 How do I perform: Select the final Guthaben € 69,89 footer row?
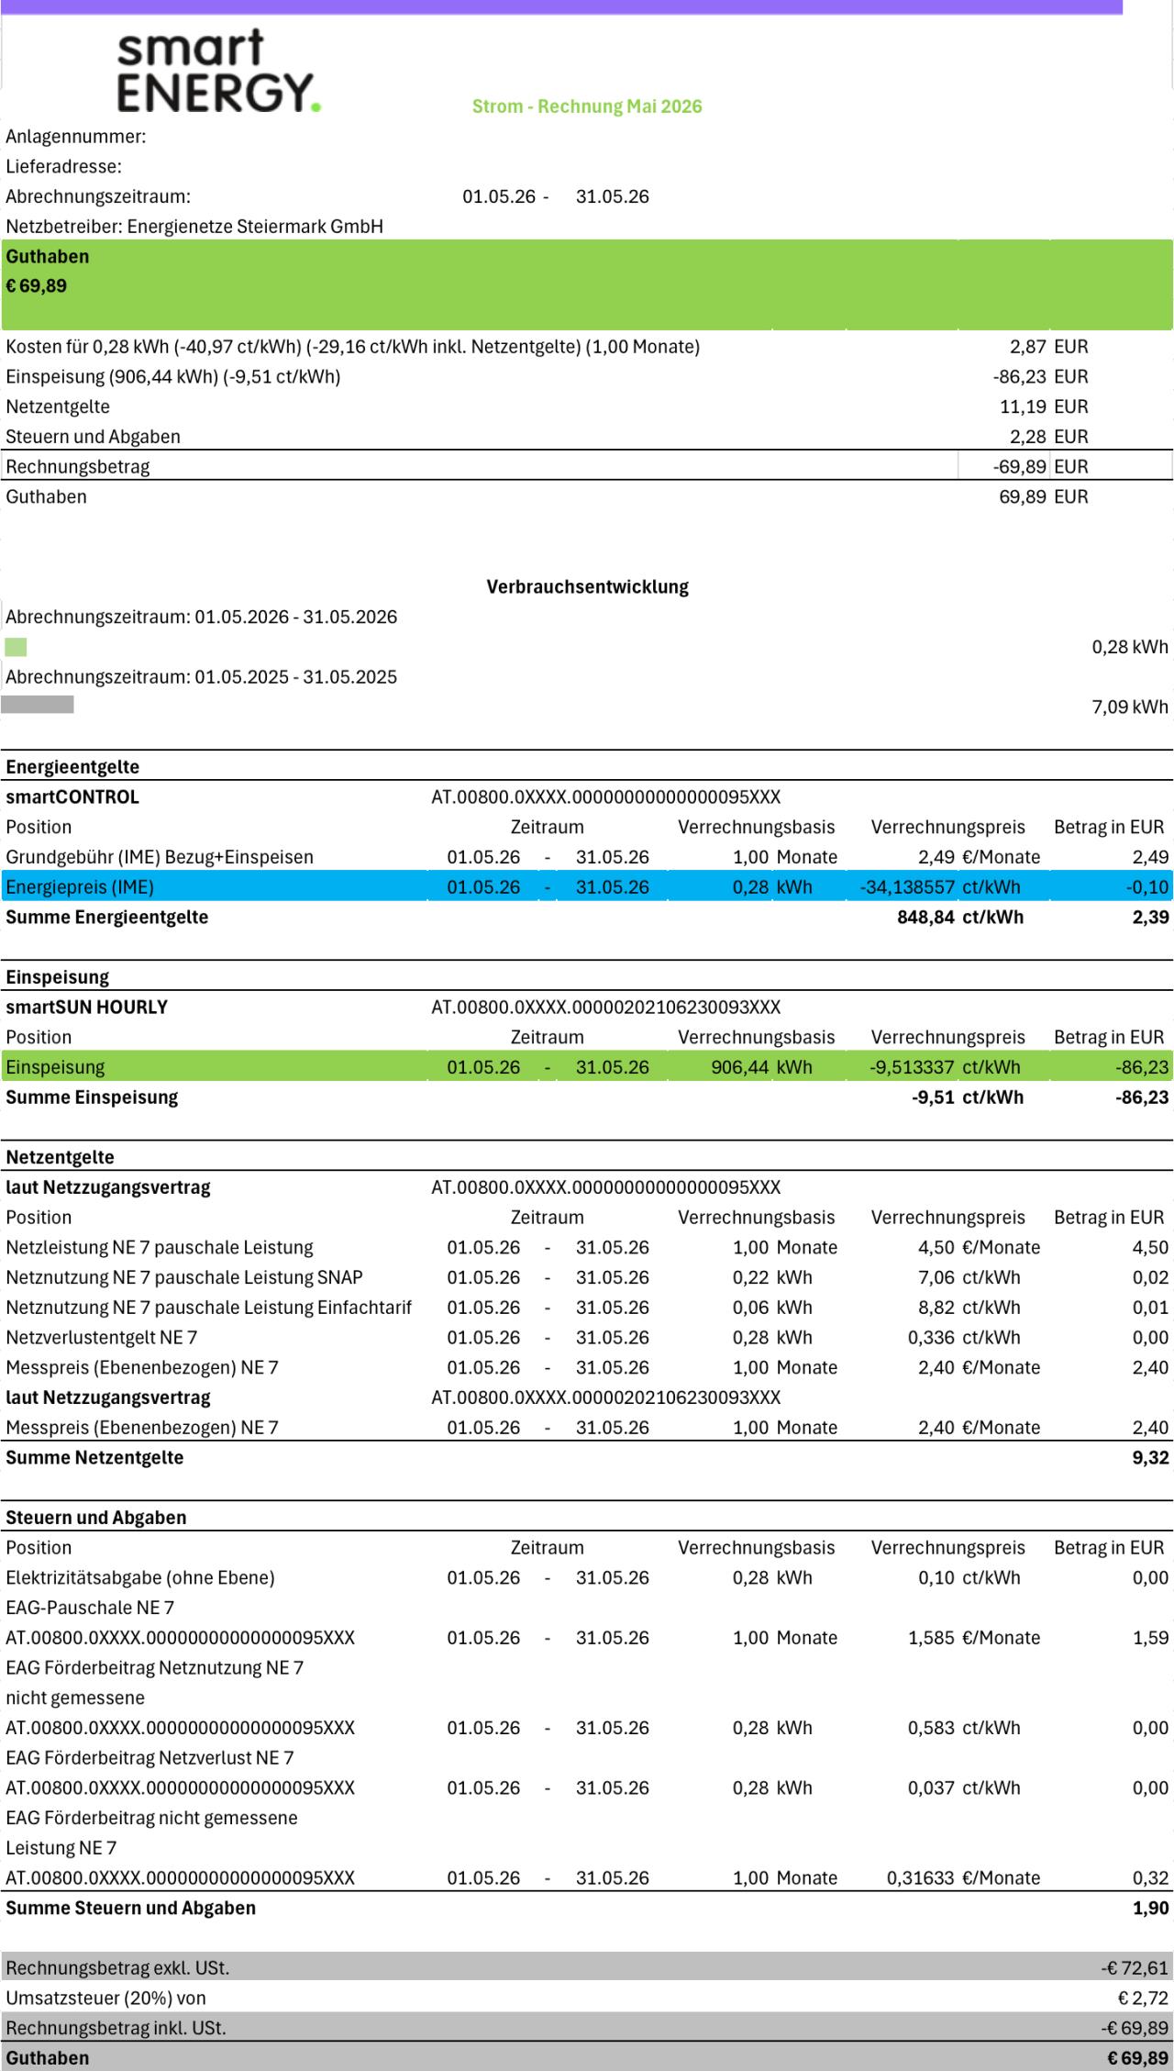coord(587,2057)
